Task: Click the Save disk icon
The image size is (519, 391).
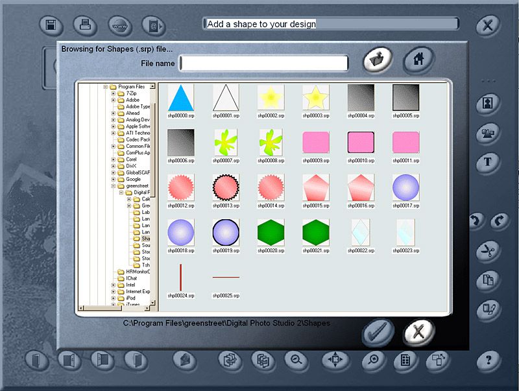Action: pyautogui.click(x=52, y=25)
